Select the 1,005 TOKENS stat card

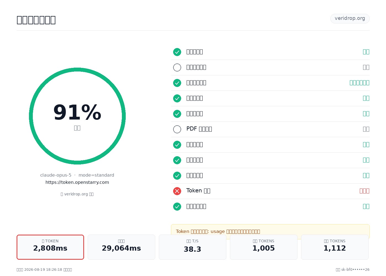tap(264, 247)
